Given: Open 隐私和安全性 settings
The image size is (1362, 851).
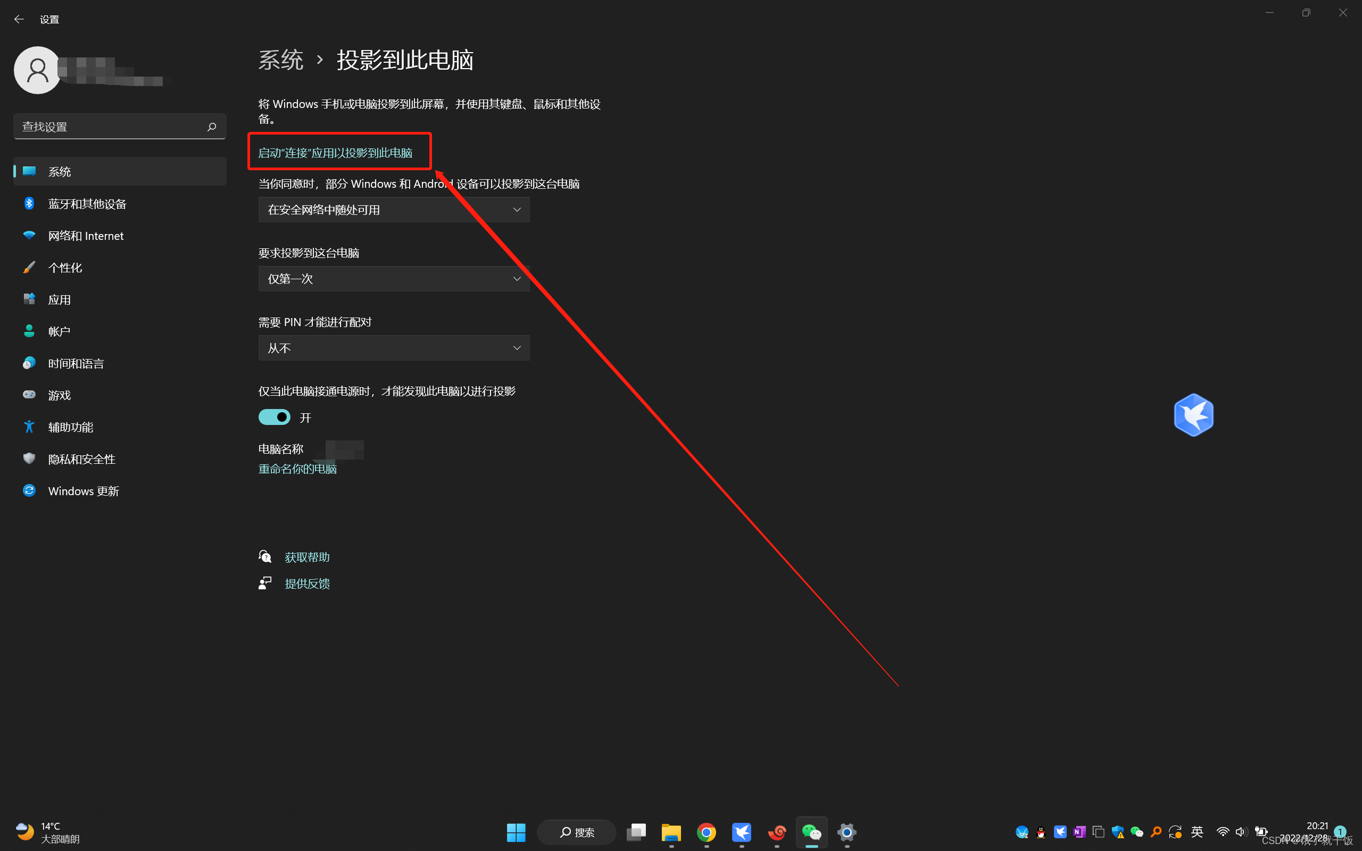Looking at the screenshot, I should coord(119,459).
